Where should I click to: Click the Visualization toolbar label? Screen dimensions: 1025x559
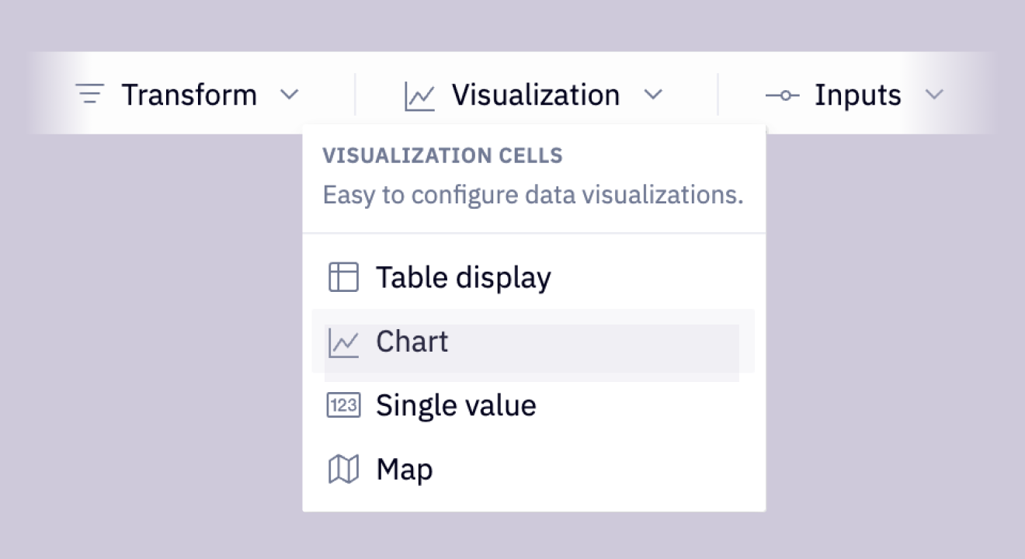pos(536,95)
